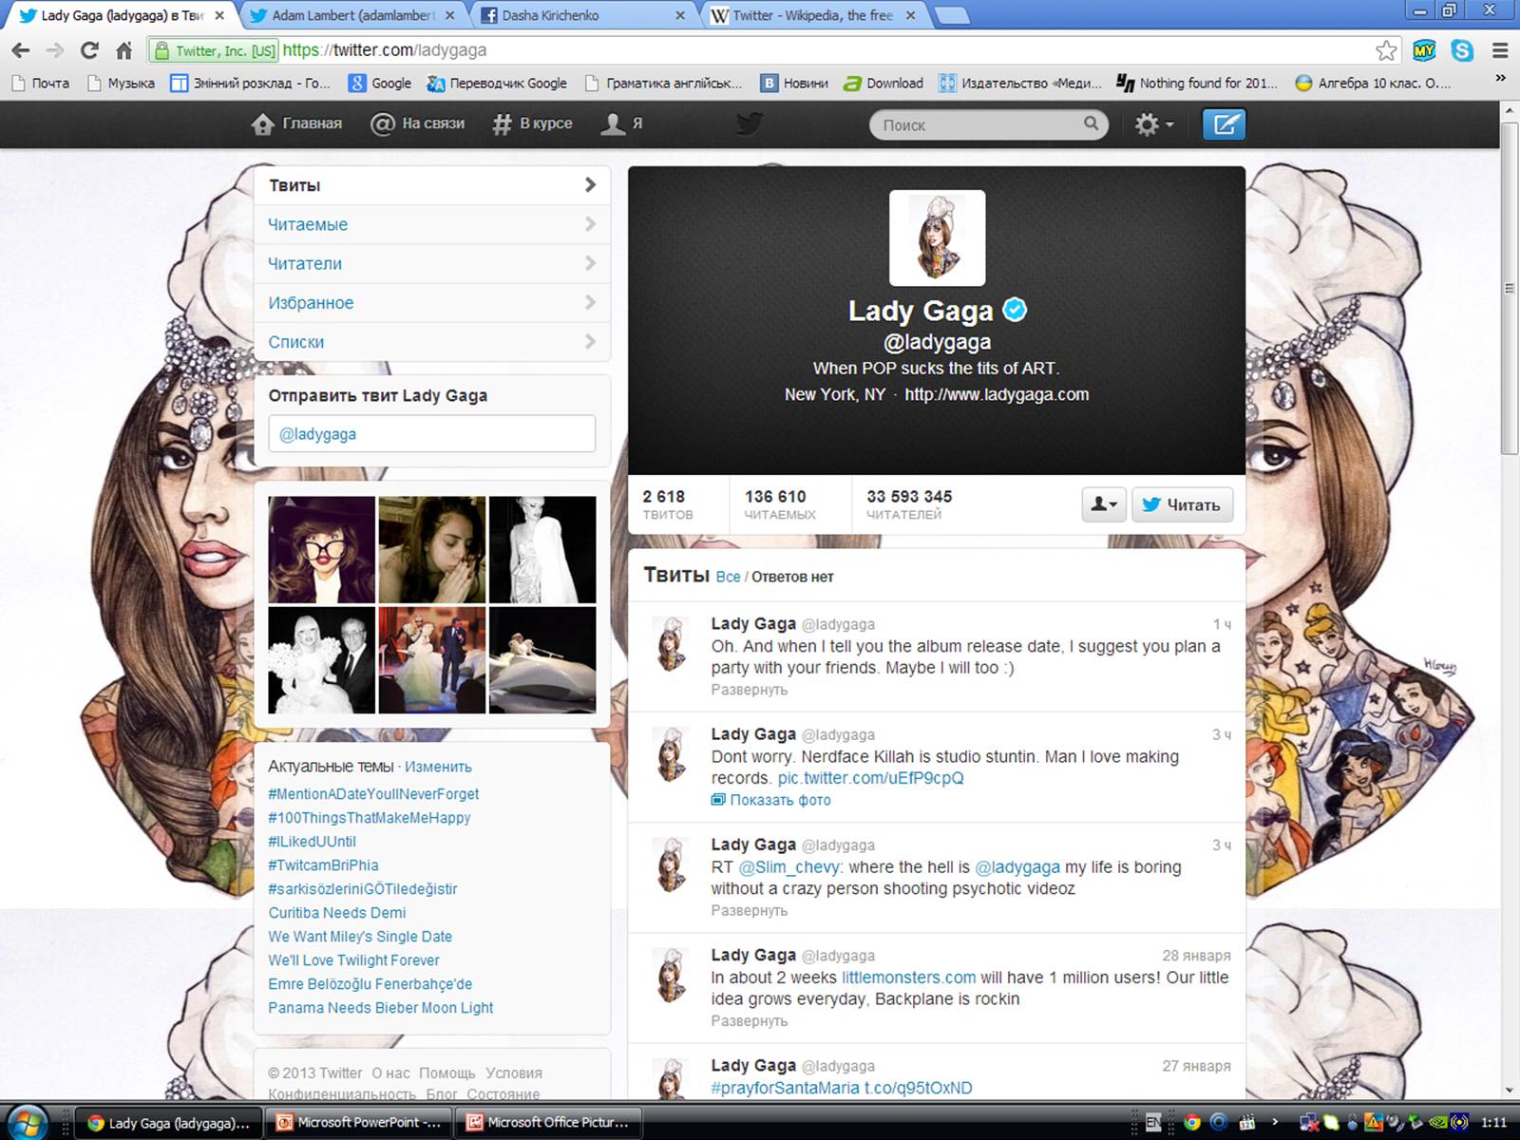
Task: Open Download bookmark
Action: coord(883,84)
